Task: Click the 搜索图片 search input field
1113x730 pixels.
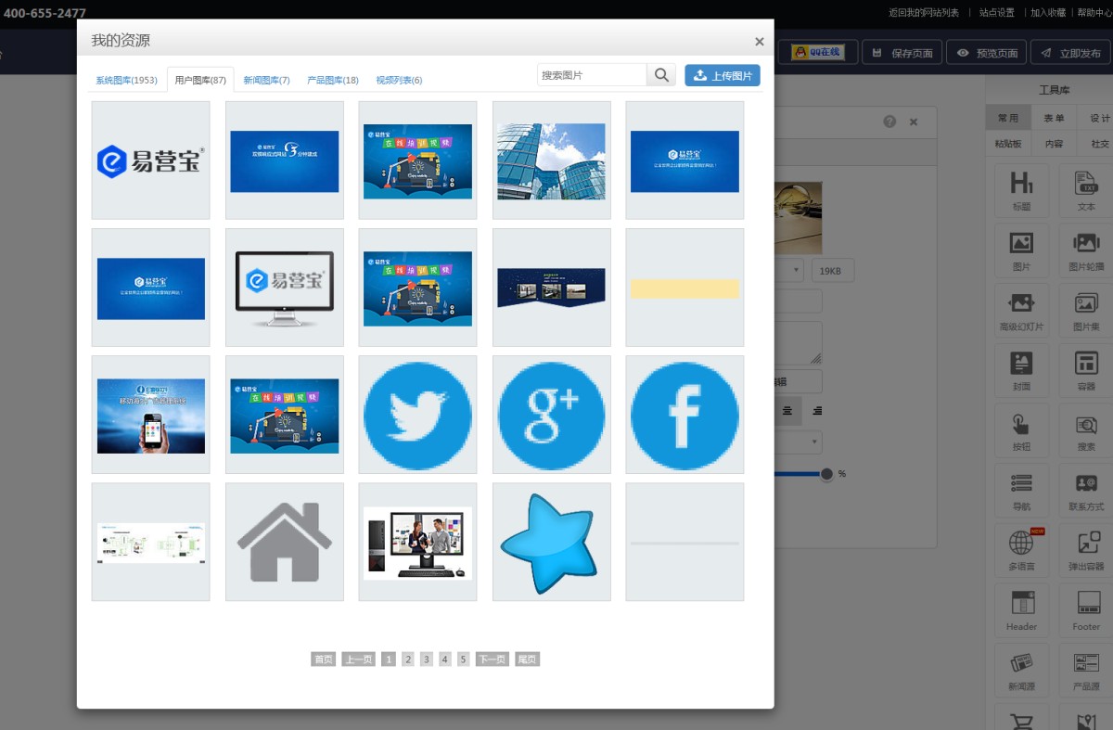Action: point(592,75)
